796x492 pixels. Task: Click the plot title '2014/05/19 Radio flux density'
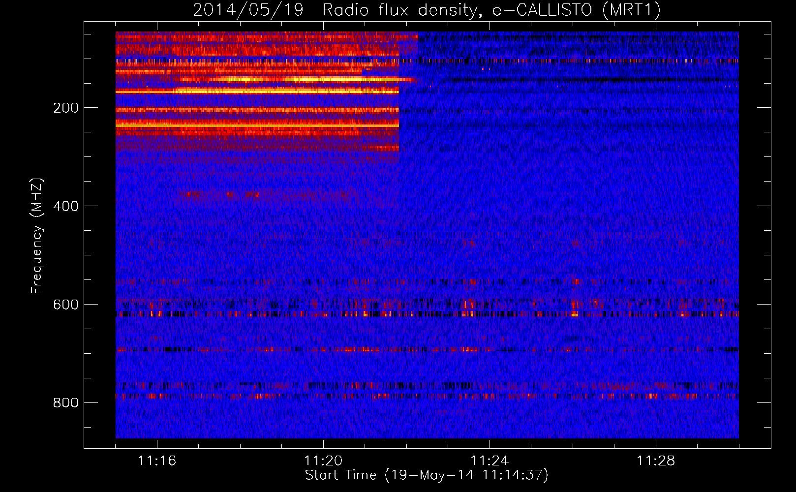coord(427,10)
